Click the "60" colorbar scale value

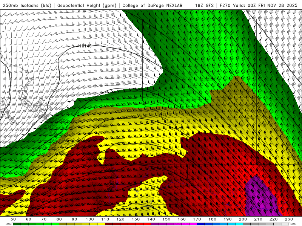tap(29, 219)
